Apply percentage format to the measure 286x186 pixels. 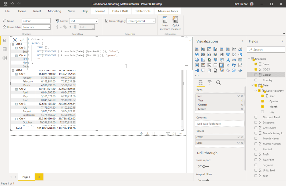(x=65, y=27)
